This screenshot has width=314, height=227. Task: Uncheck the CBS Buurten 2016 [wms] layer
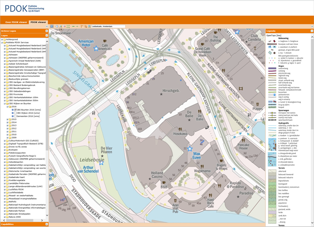[15, 110]
